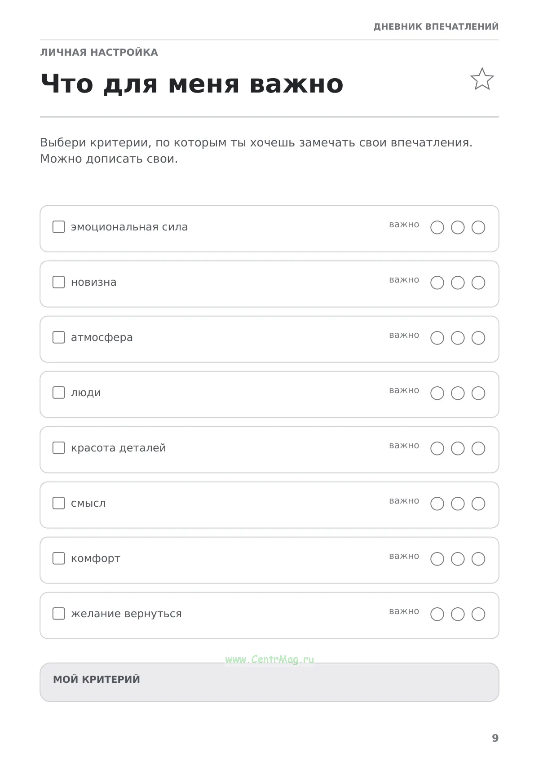Screen dimensions: 539x765
Task: Tick the "атмосфера" checkbox
Action: pyautogui.click(x=59, y=337)
